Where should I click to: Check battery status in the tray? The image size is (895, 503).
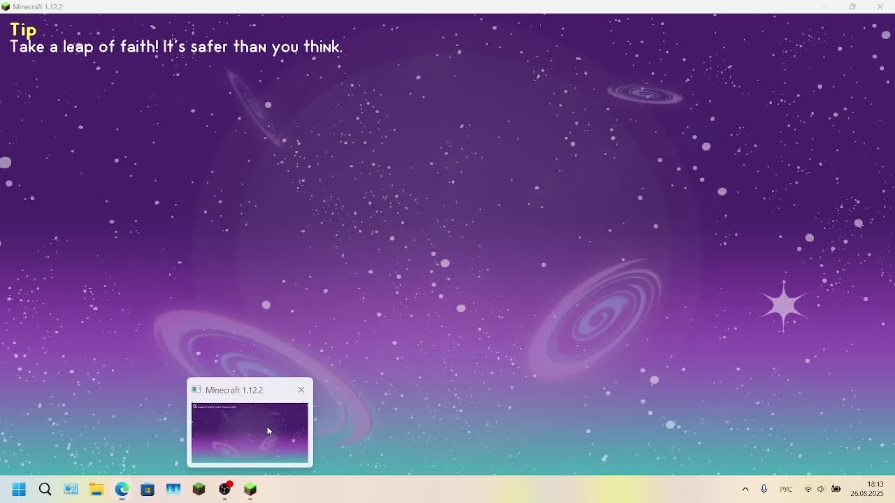[836, 489]
